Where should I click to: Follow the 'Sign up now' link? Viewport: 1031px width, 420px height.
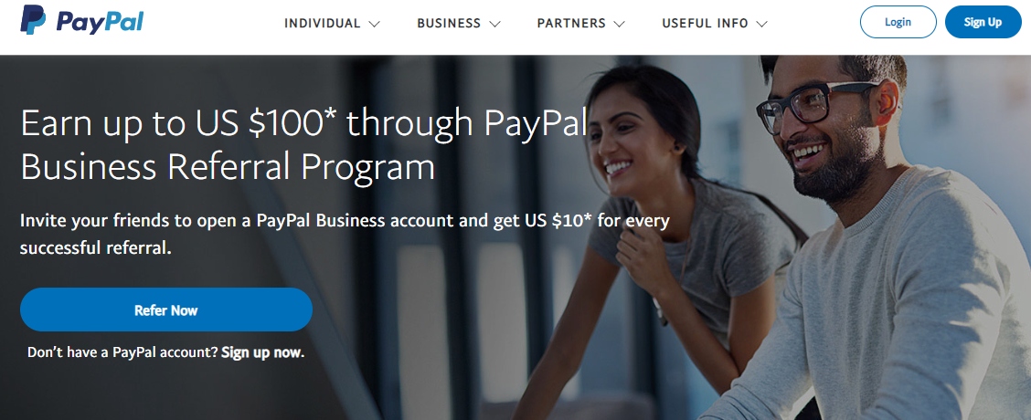click(262, 352)
